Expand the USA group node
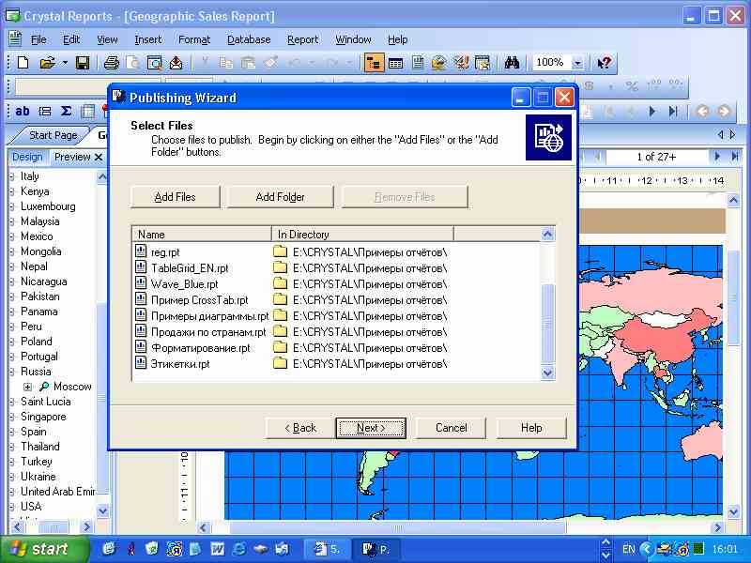751x563 pixels. tap(12, 507)
